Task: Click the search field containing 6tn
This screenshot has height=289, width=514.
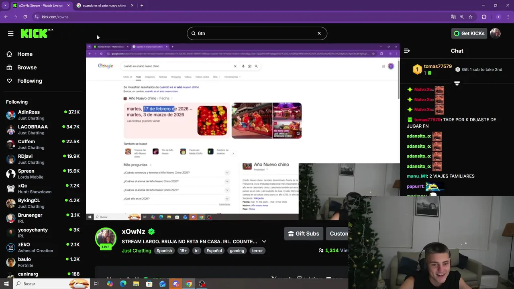Action: pos(257,33)
